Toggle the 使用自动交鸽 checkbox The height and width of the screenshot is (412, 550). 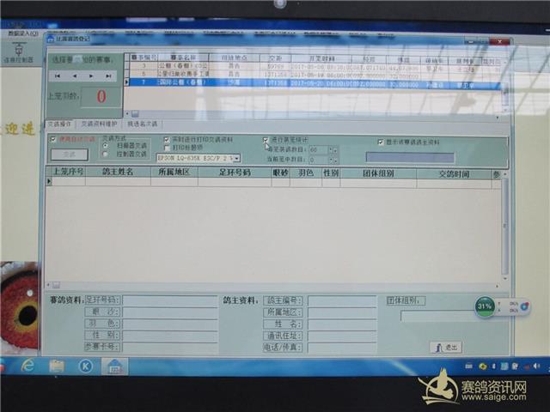pyautogui.click(x=53, y=139)
